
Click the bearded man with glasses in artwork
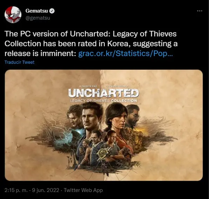click(x=133, y=116)
